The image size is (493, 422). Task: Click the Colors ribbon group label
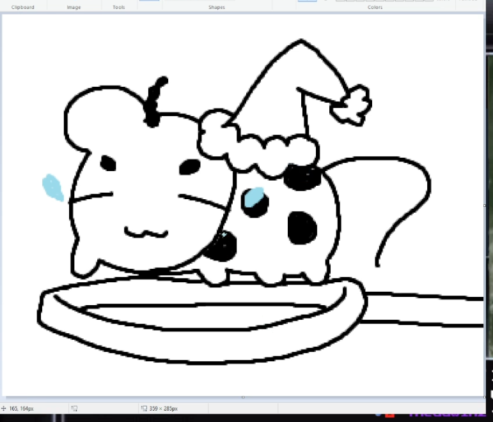(x=375, y=7)
